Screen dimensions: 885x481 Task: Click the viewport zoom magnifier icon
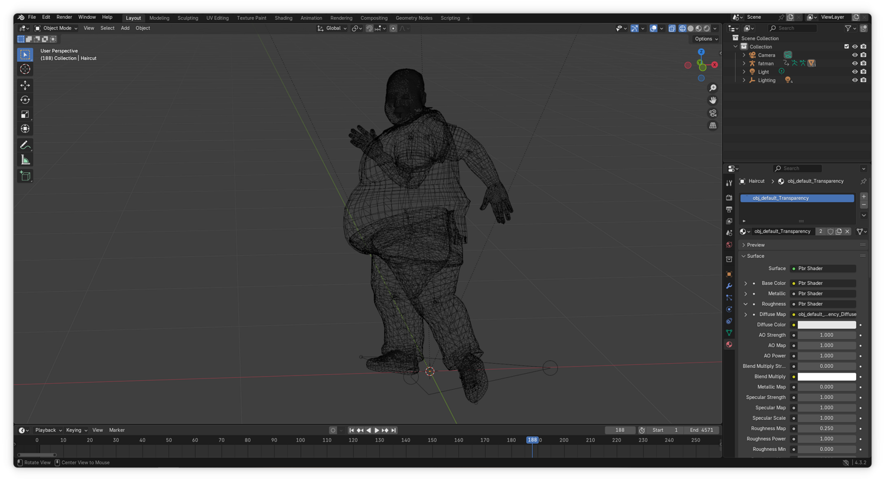point(713,88)
